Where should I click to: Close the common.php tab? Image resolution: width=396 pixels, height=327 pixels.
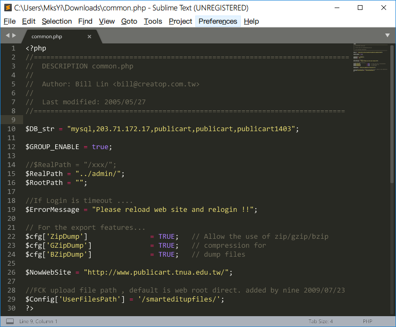89,37
